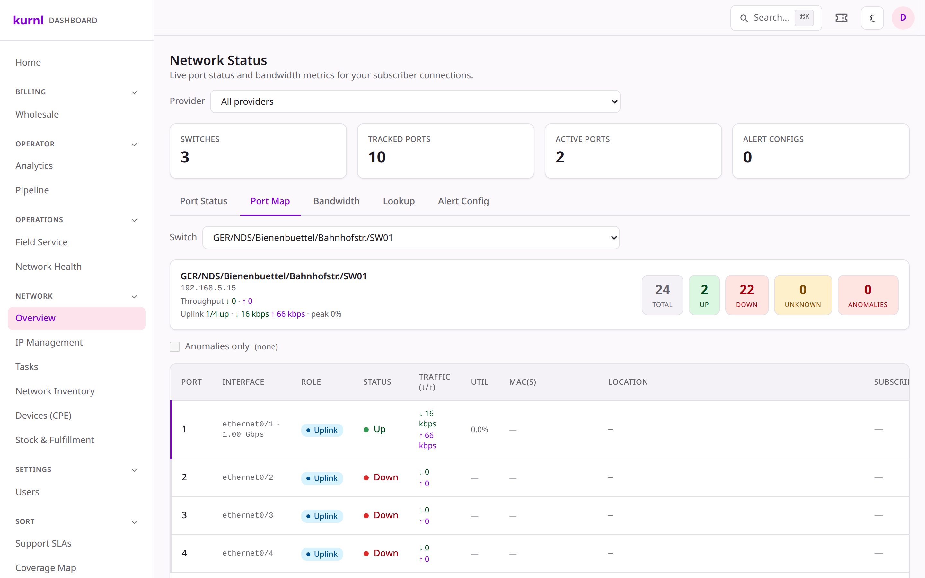Switch to the Bandwidth tab
Image resolution: width=925 pixels, height=578 pixels.
[x=336, y=201]
